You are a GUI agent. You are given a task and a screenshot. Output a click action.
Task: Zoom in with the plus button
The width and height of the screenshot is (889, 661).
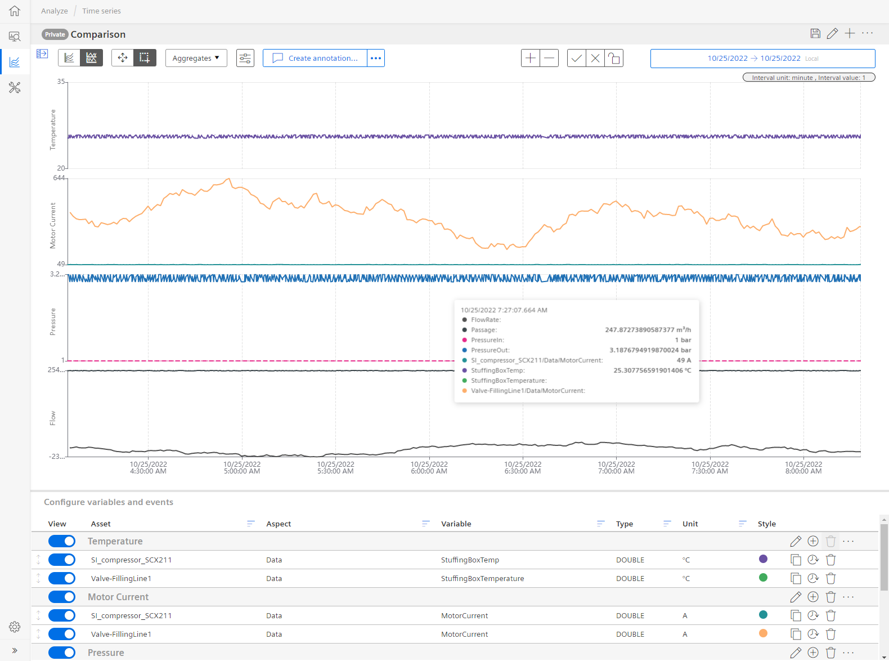(x=531, y=58)
